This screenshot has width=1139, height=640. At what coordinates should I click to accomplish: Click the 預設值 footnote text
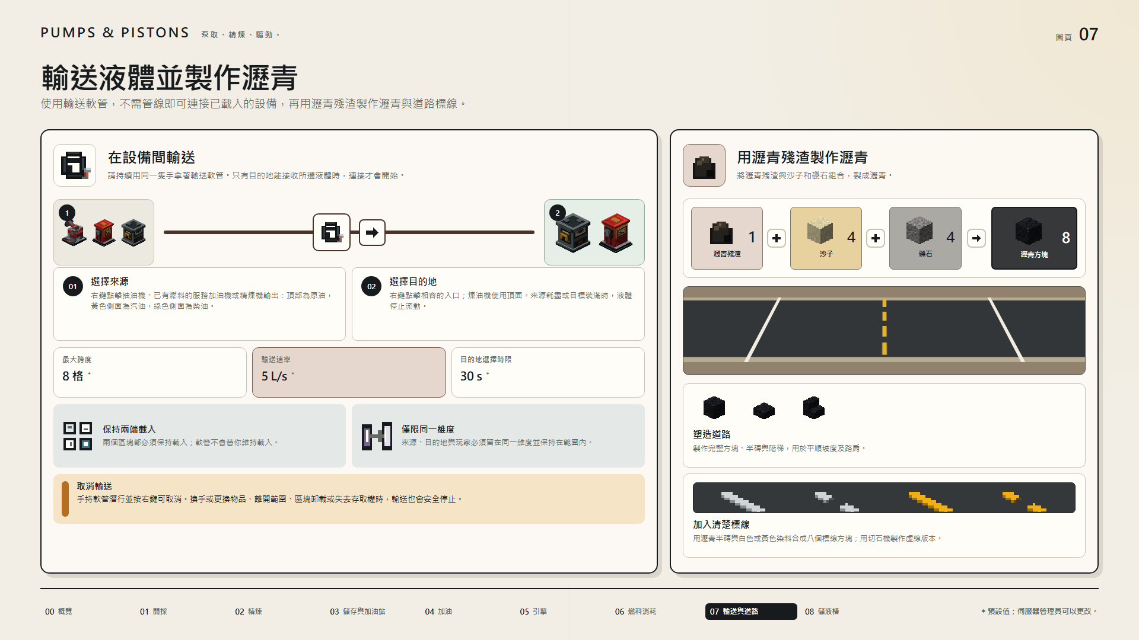(x=1039, y=612)
